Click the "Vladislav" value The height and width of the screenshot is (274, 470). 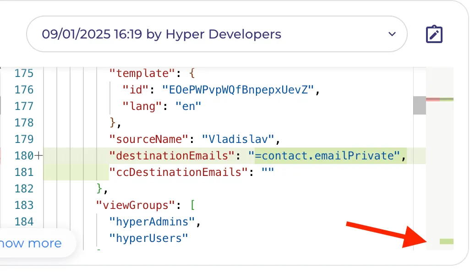click(x=238, y=139)
